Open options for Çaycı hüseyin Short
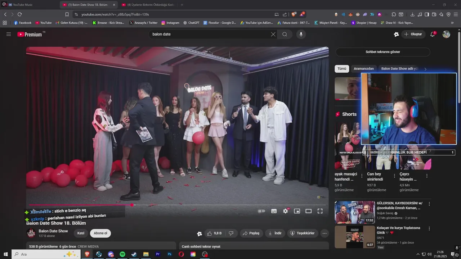Viewport: 461px width, 259px height. click(427, 176)
